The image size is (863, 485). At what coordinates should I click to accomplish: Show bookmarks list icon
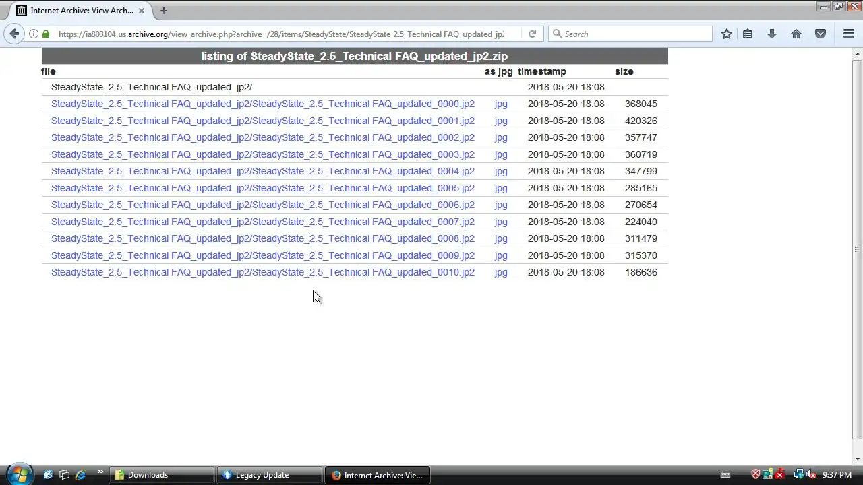click(748, 34)
